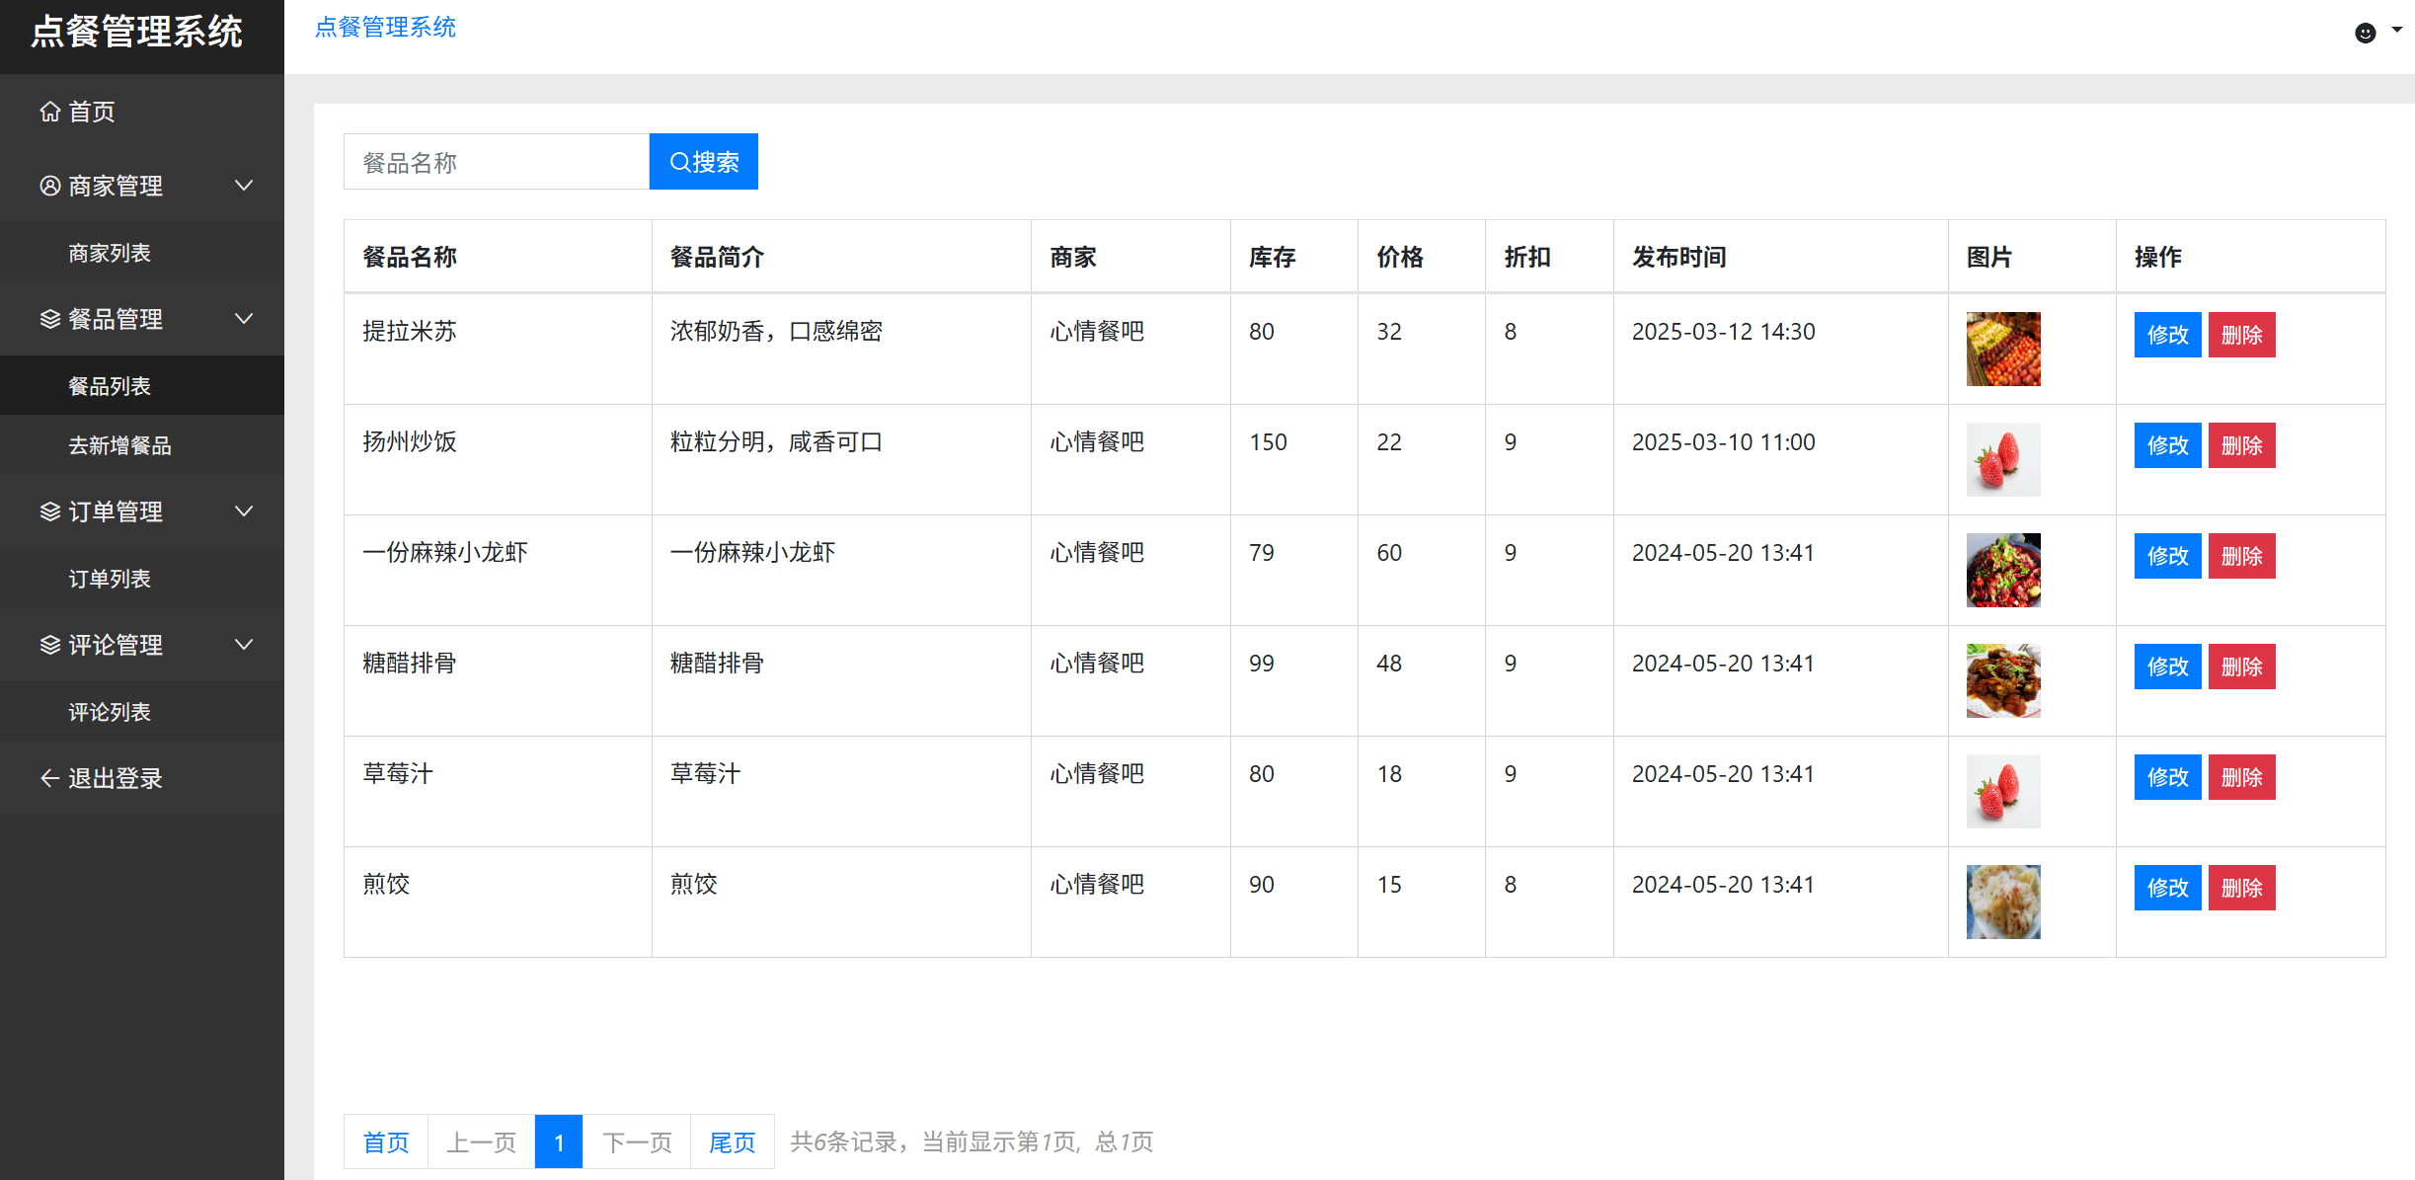Open the user dropdown caret at top right
2415x1180 pixels.
click(2397, 30)
